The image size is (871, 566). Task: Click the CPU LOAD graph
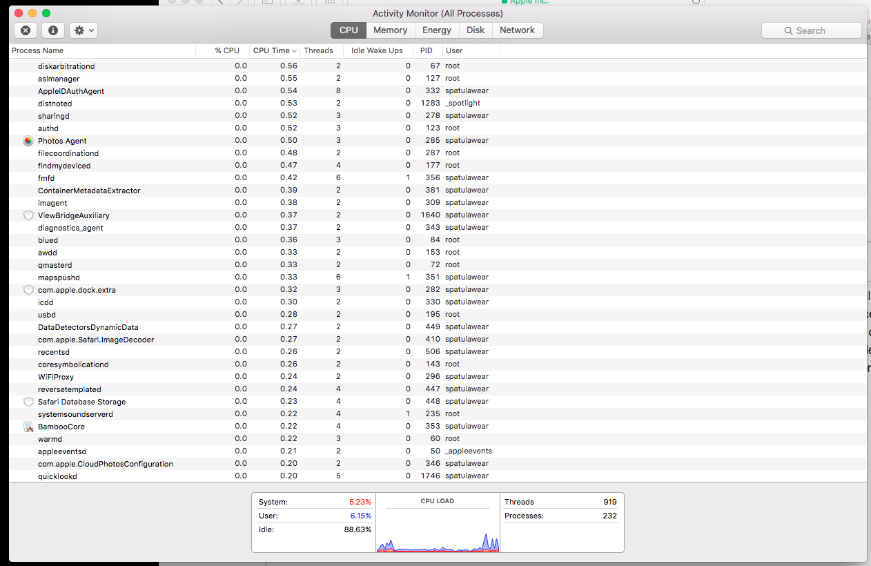pyautogui.click(x=438, y=523)
